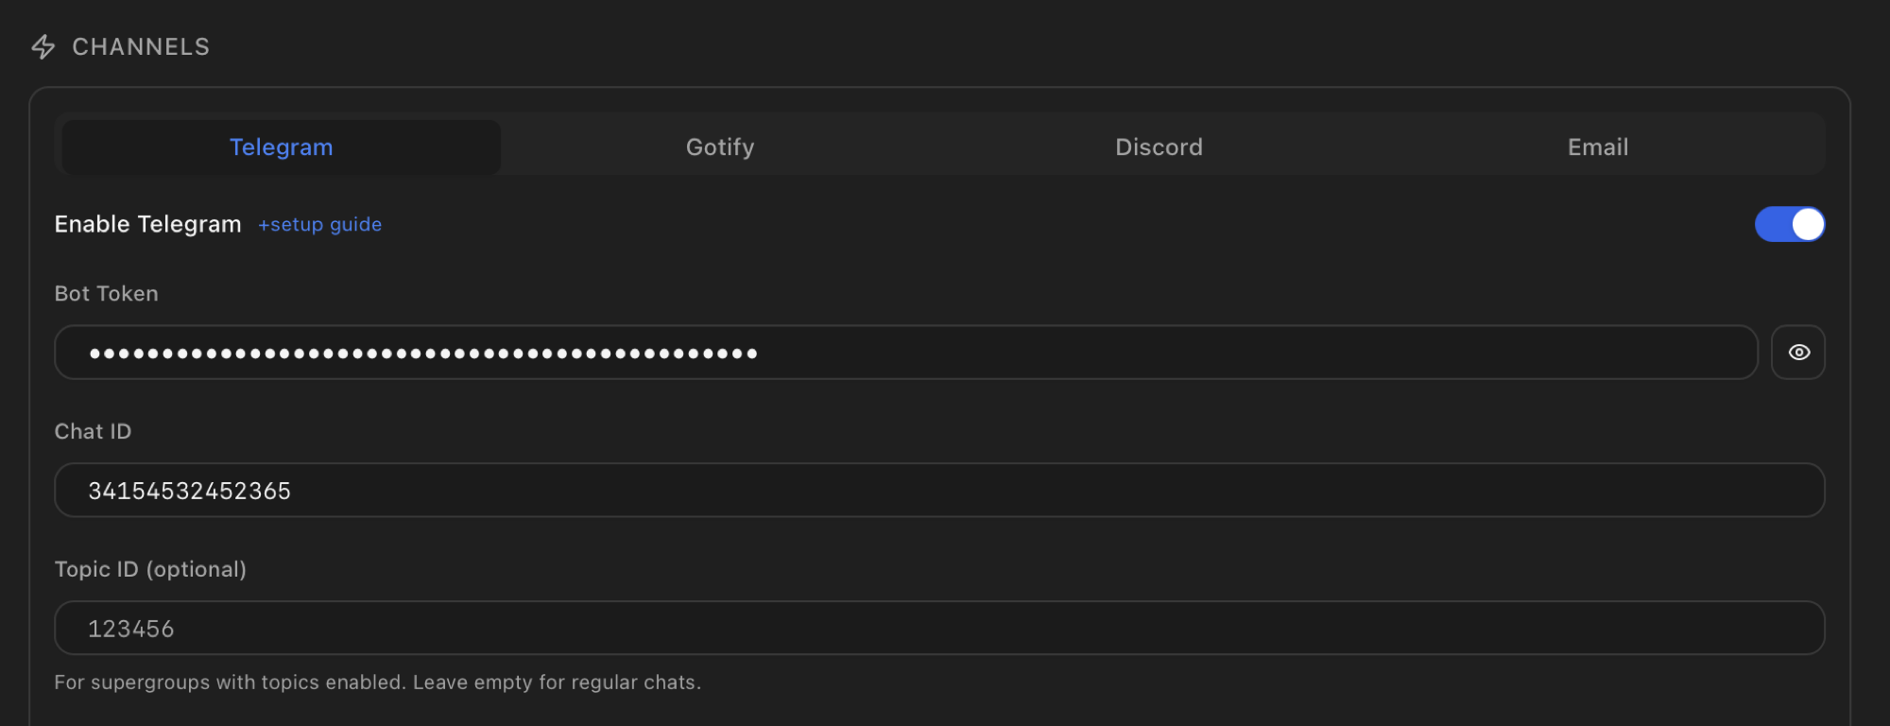
Task: Click the masked dots in the Bot Token field
Action: 423,354
